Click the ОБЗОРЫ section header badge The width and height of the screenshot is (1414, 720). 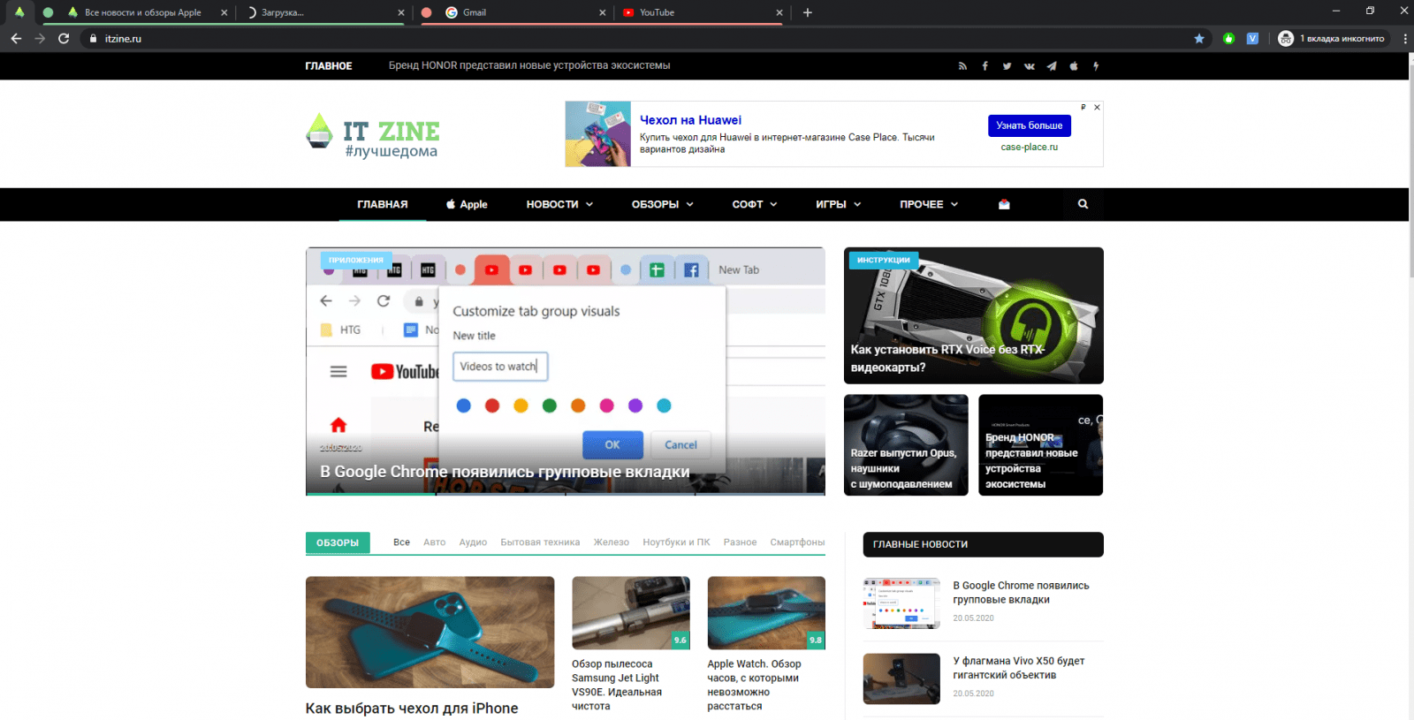tap(338, 542)
